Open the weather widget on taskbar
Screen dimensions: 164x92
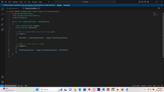pos(8,89)
